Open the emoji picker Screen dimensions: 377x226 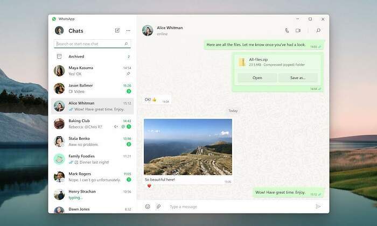point(148,206)
